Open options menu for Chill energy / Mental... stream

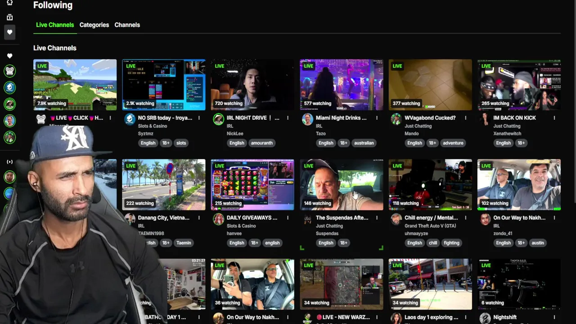[x=465, y=218]
